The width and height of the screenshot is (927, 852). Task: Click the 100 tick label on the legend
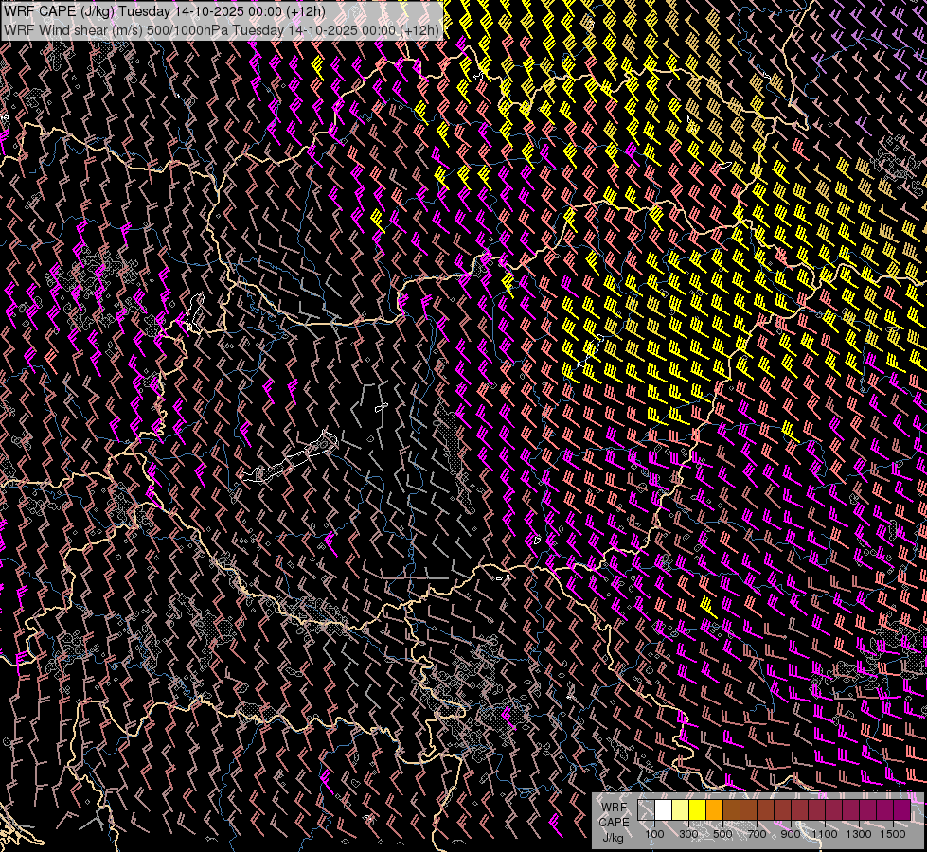(x=654, y=834)
